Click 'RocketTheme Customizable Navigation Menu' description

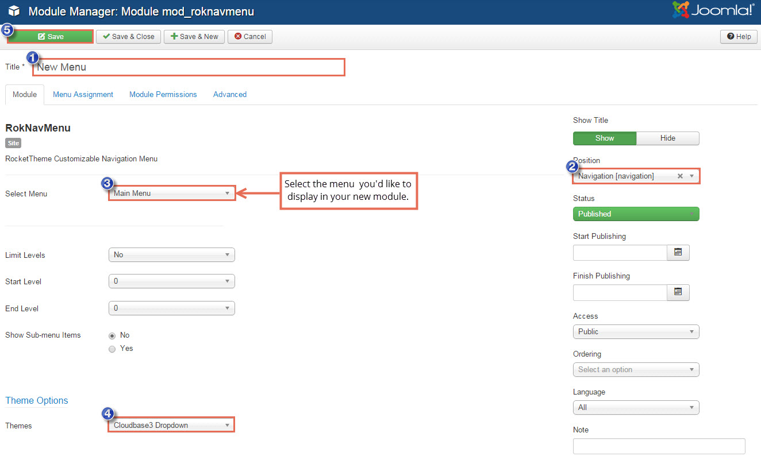81,159
